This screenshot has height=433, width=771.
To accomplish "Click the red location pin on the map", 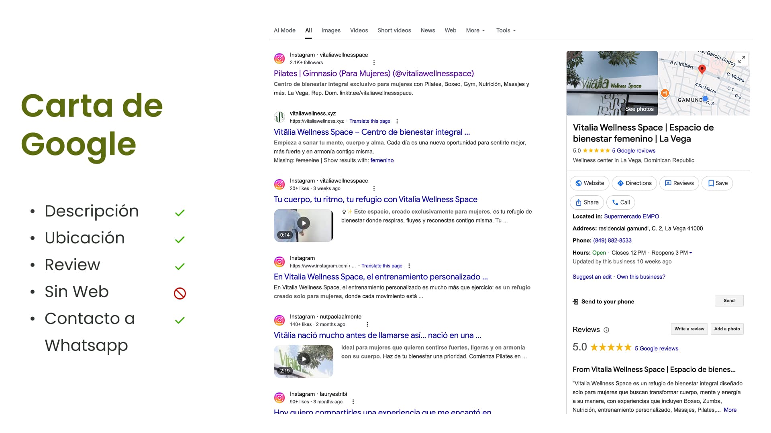I will (x=702, y=69).
